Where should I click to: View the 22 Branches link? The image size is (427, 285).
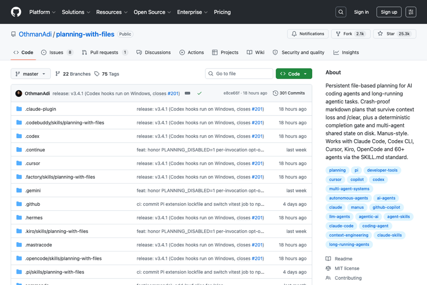[73, 74]
